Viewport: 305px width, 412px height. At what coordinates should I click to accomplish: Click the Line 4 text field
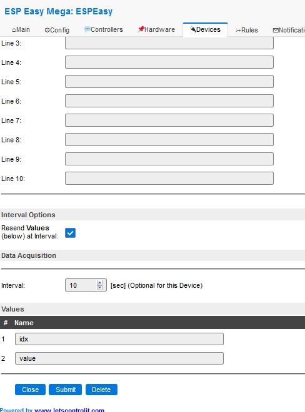coord(169,62)
